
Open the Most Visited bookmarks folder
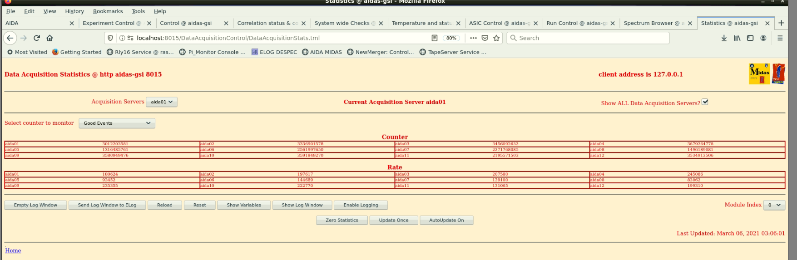(27, 52)
